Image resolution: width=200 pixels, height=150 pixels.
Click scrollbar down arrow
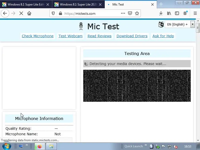[x=198, y=140]
